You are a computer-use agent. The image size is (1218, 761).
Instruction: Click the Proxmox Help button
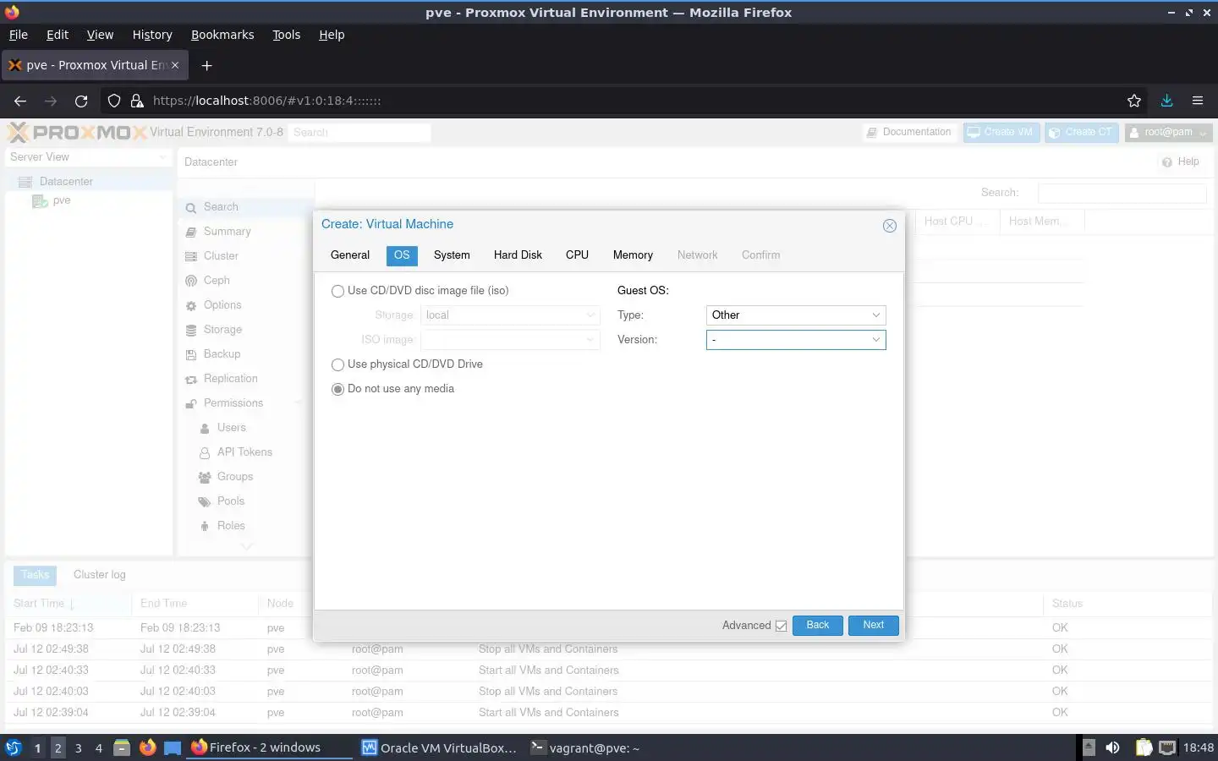(x=1181, y=162)
